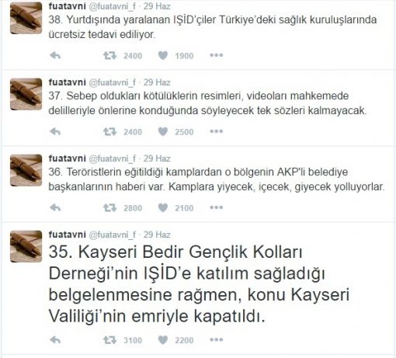The image size is (396, 358).
Task: Retweet tweet 35 with 3100 retweets
Action: pyautogui.click(x=110, y=340)
